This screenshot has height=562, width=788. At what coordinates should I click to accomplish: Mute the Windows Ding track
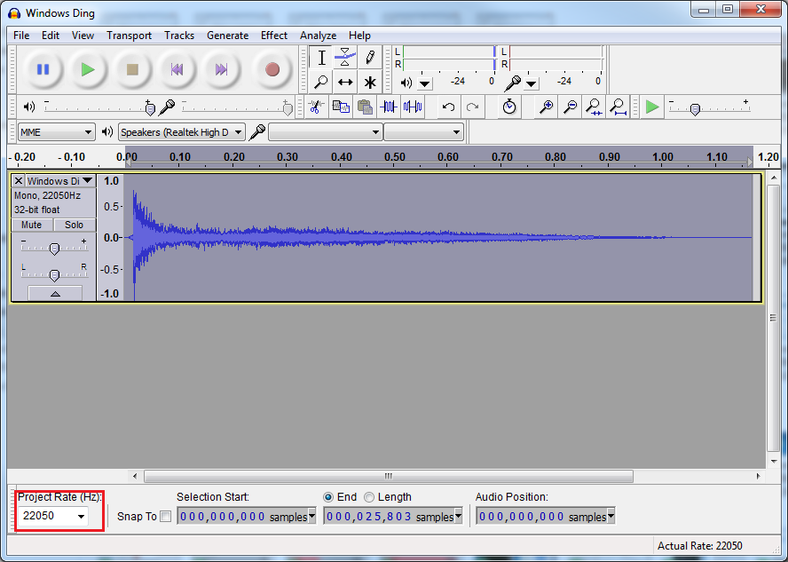(32, 225)
